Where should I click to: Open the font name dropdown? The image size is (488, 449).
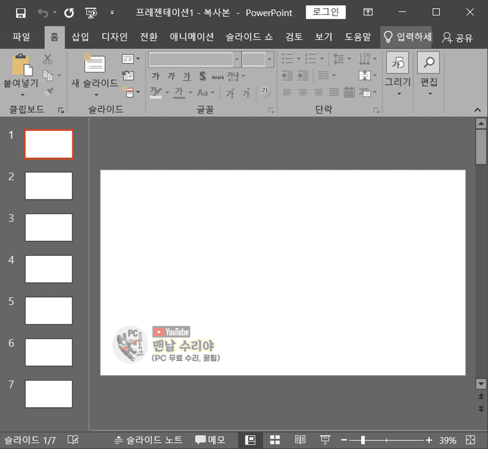[237, 60]
